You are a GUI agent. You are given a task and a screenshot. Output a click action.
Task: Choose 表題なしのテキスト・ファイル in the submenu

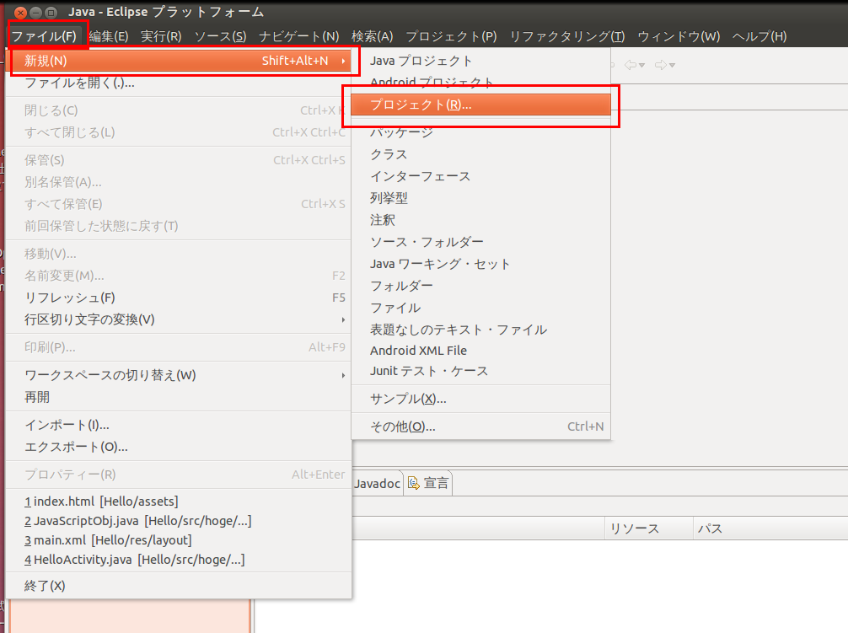[x=480, y=330]
